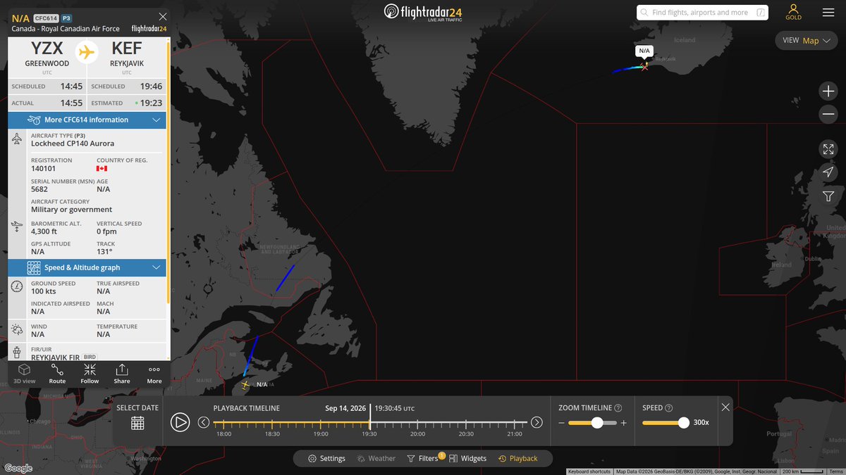This screenshot has height=475, width=846.
Task: Click the serial number 5682
Action: point(39,189)
